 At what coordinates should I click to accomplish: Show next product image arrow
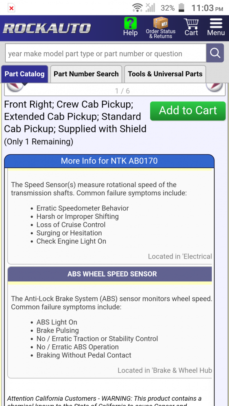[x=214, y=87]
